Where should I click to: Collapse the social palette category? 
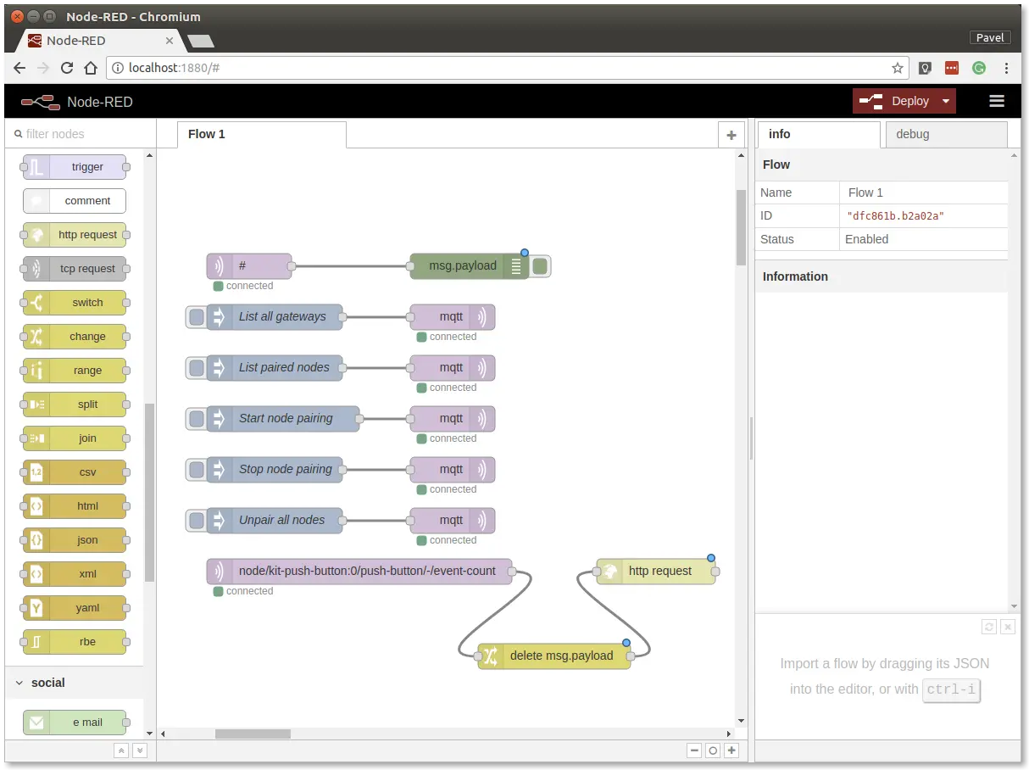(x=74, y=683)
